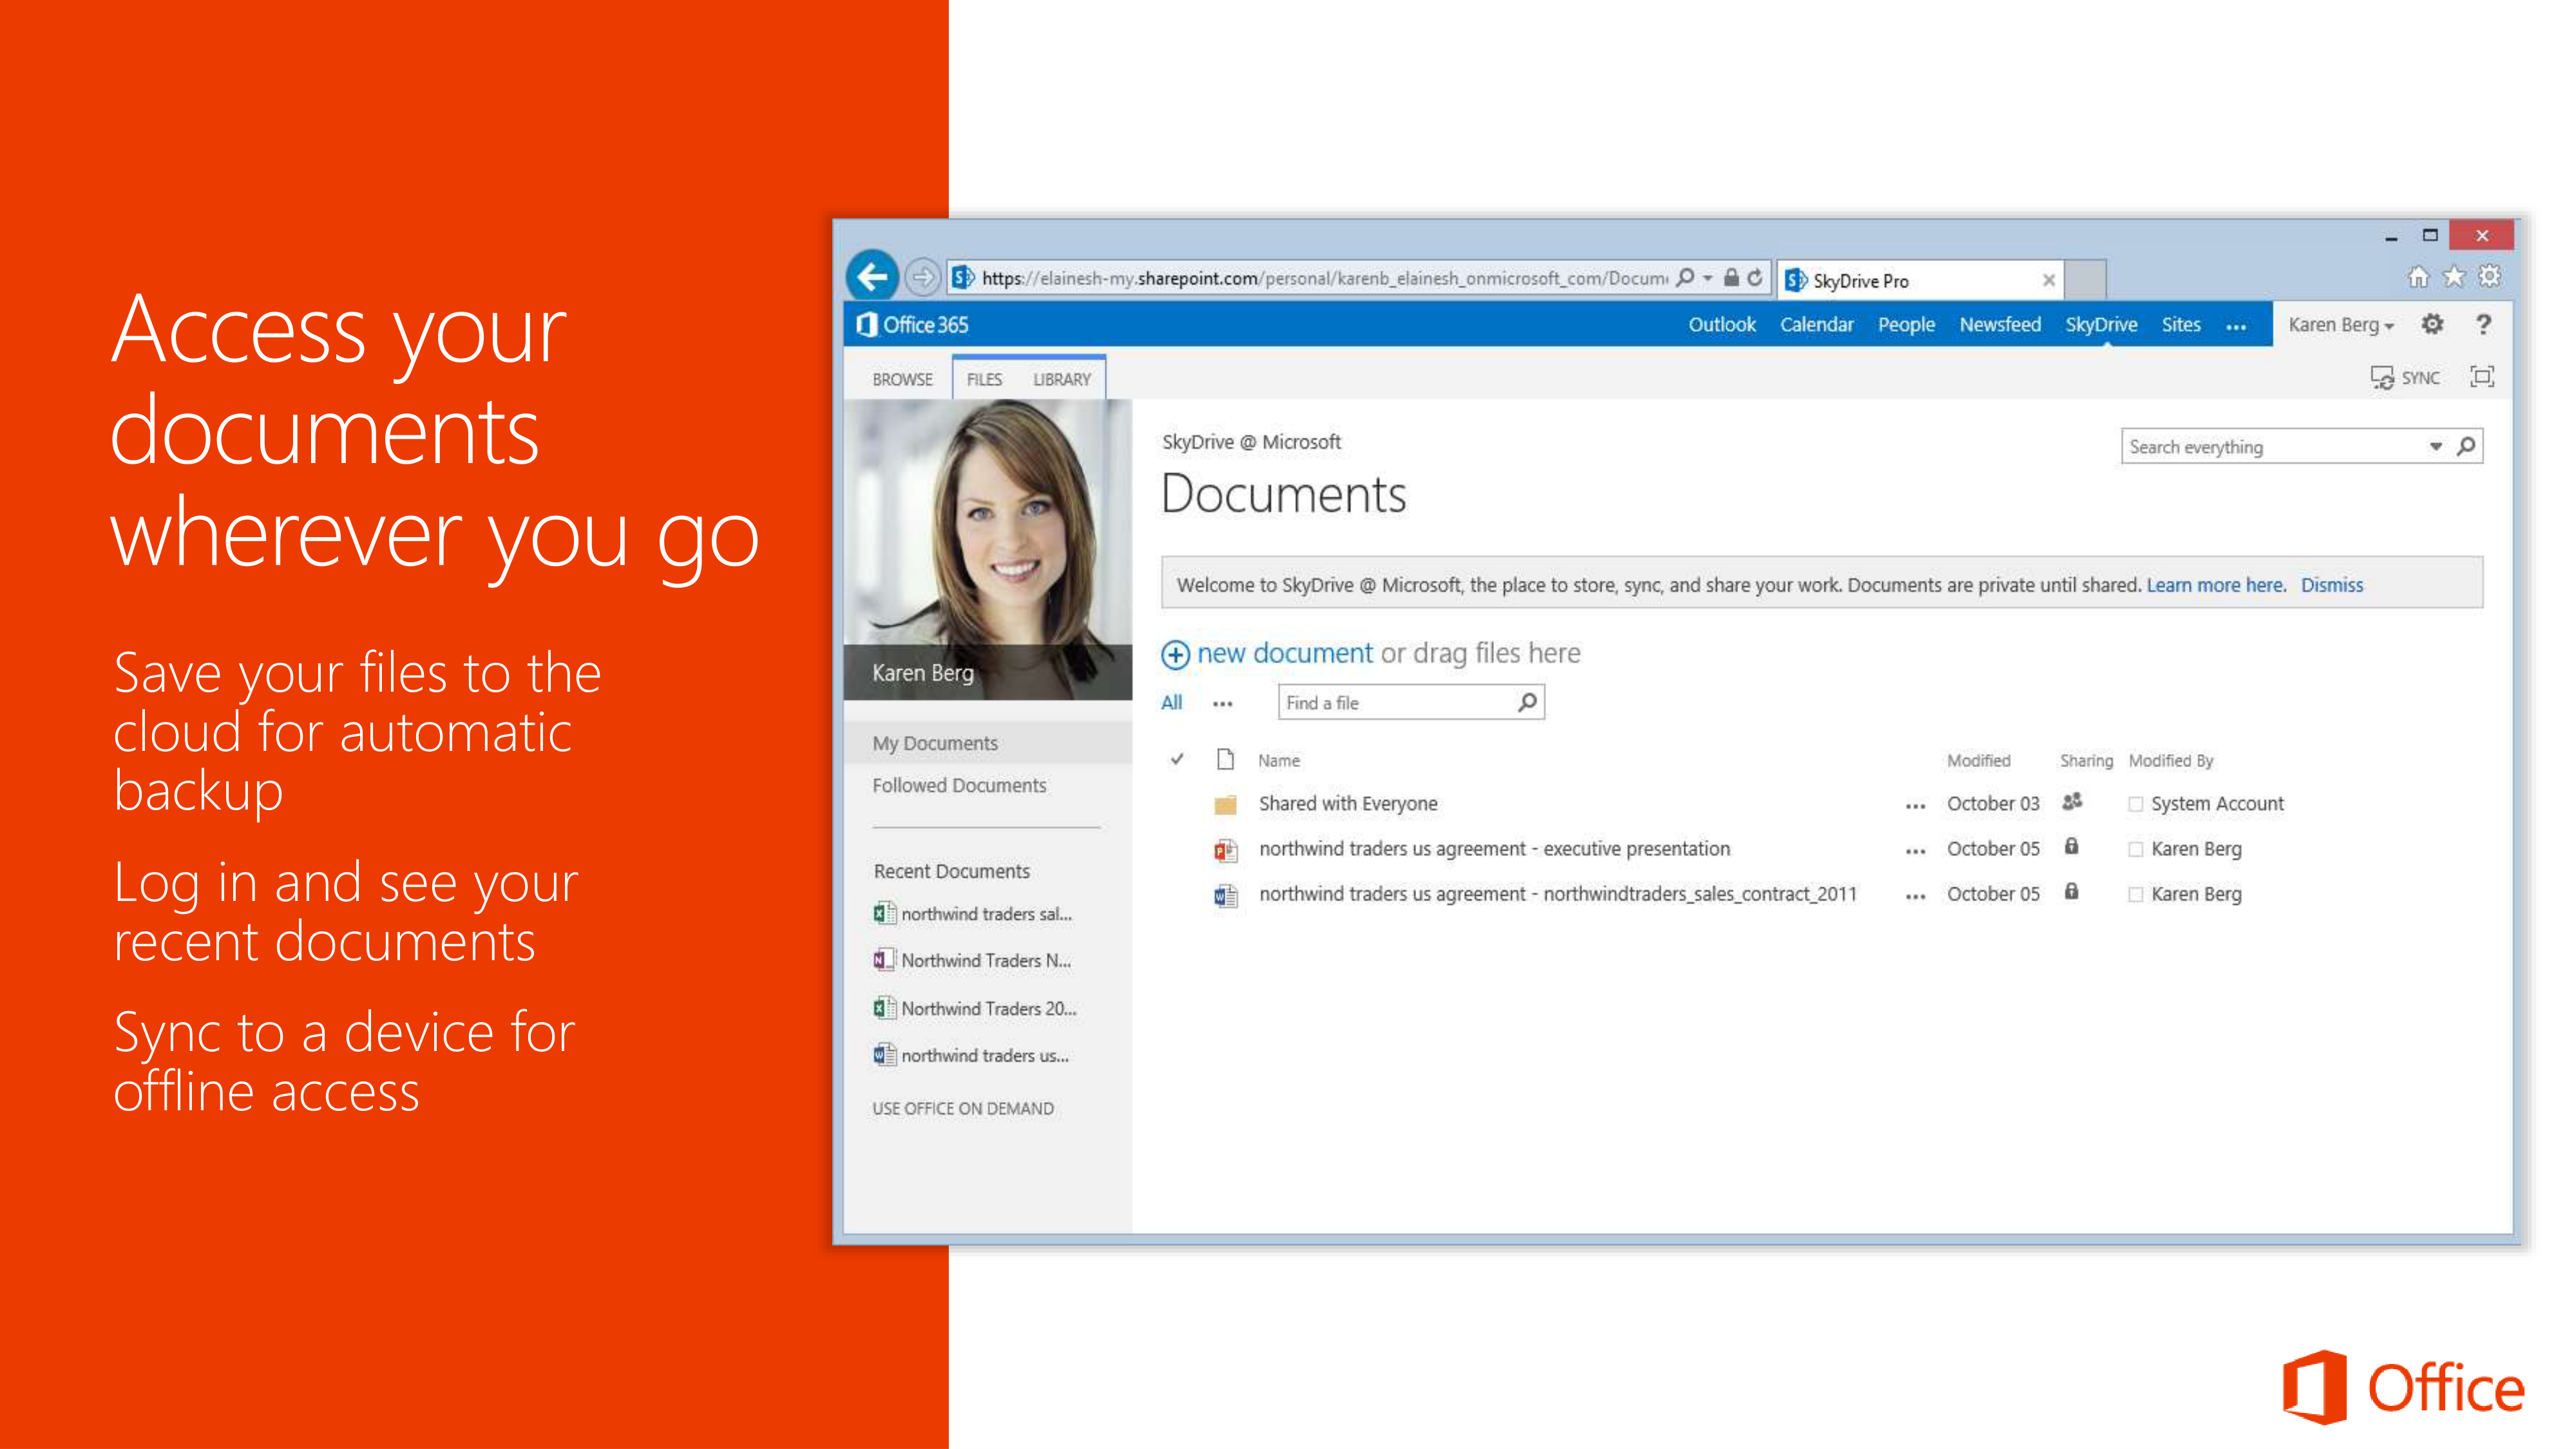The height and width of the screenshot is (1449, 2576).
Task: Open browser tools gear icon
Action: [2490, 277]
